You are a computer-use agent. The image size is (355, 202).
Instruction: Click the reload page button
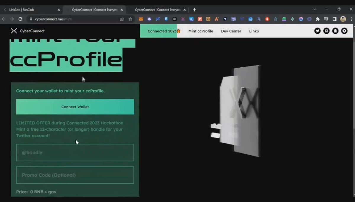coord(20,19)
